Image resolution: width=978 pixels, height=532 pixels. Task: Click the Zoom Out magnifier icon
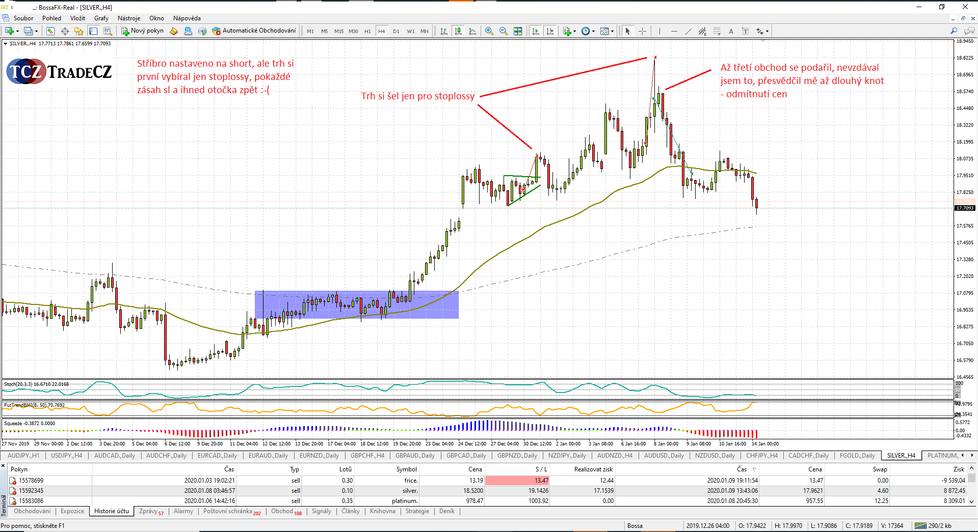[x=503, y=31]
